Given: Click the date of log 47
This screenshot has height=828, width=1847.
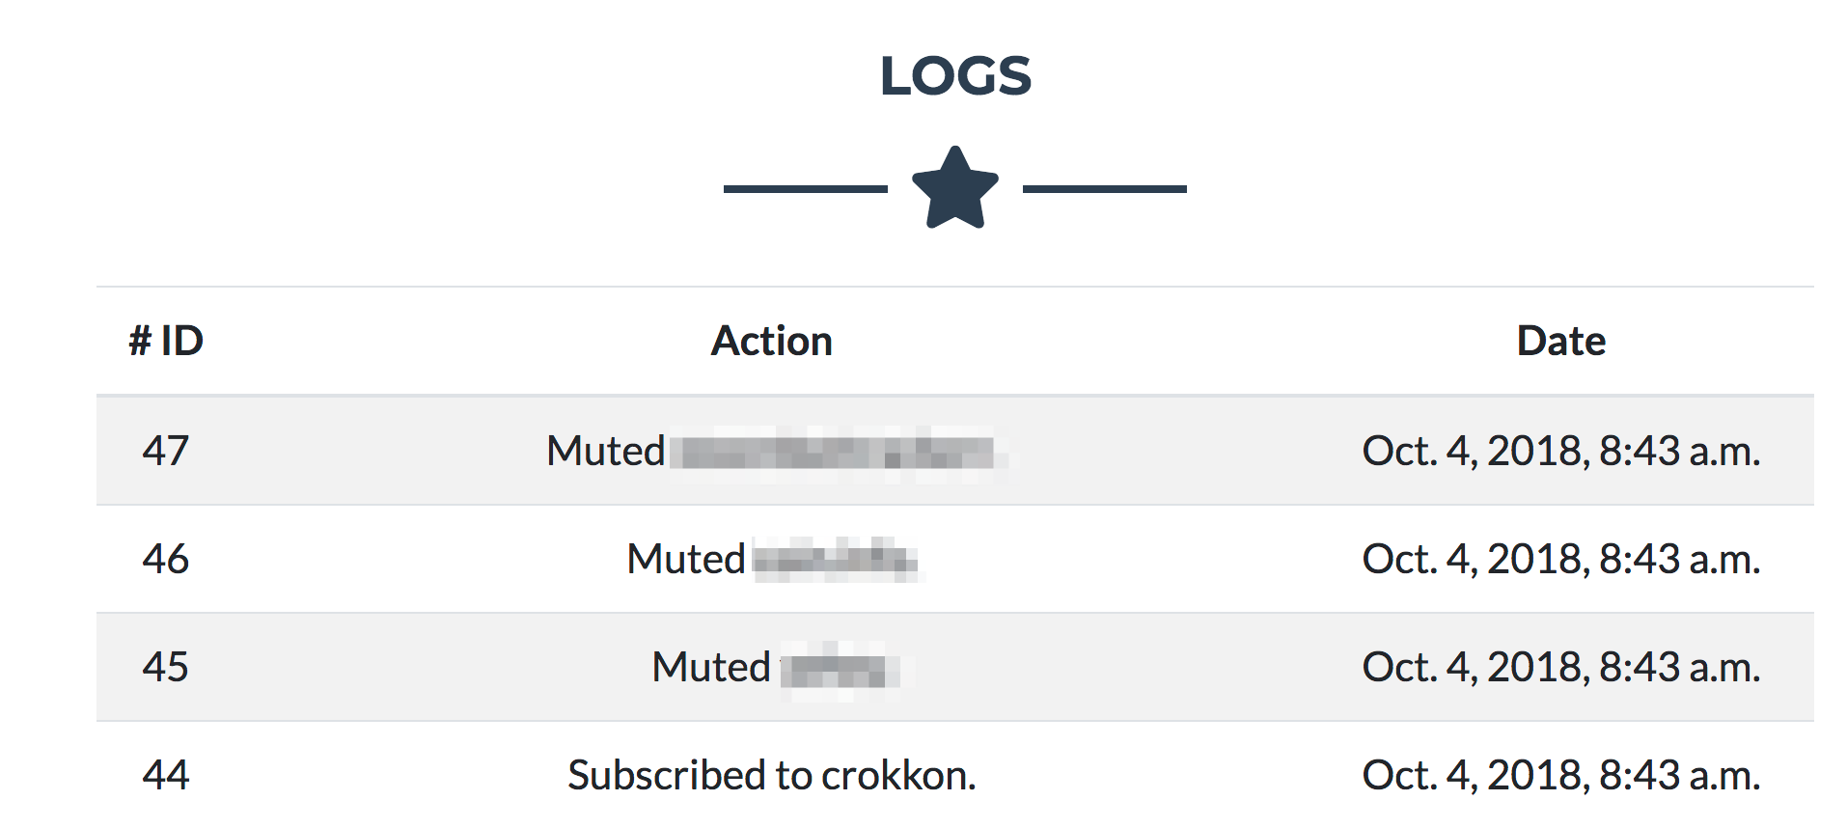Looking at the screenshot, I should [x=1561, y=451].
